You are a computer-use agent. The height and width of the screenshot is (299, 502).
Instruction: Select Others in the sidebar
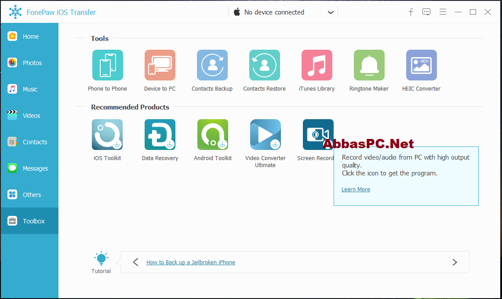click(x=29, y=195)
